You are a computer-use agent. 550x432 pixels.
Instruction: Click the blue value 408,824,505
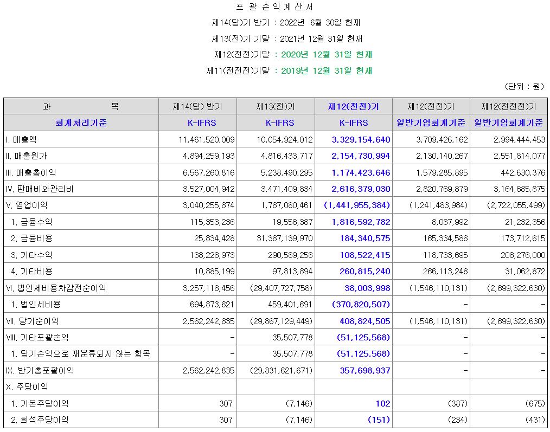point(365,321)
